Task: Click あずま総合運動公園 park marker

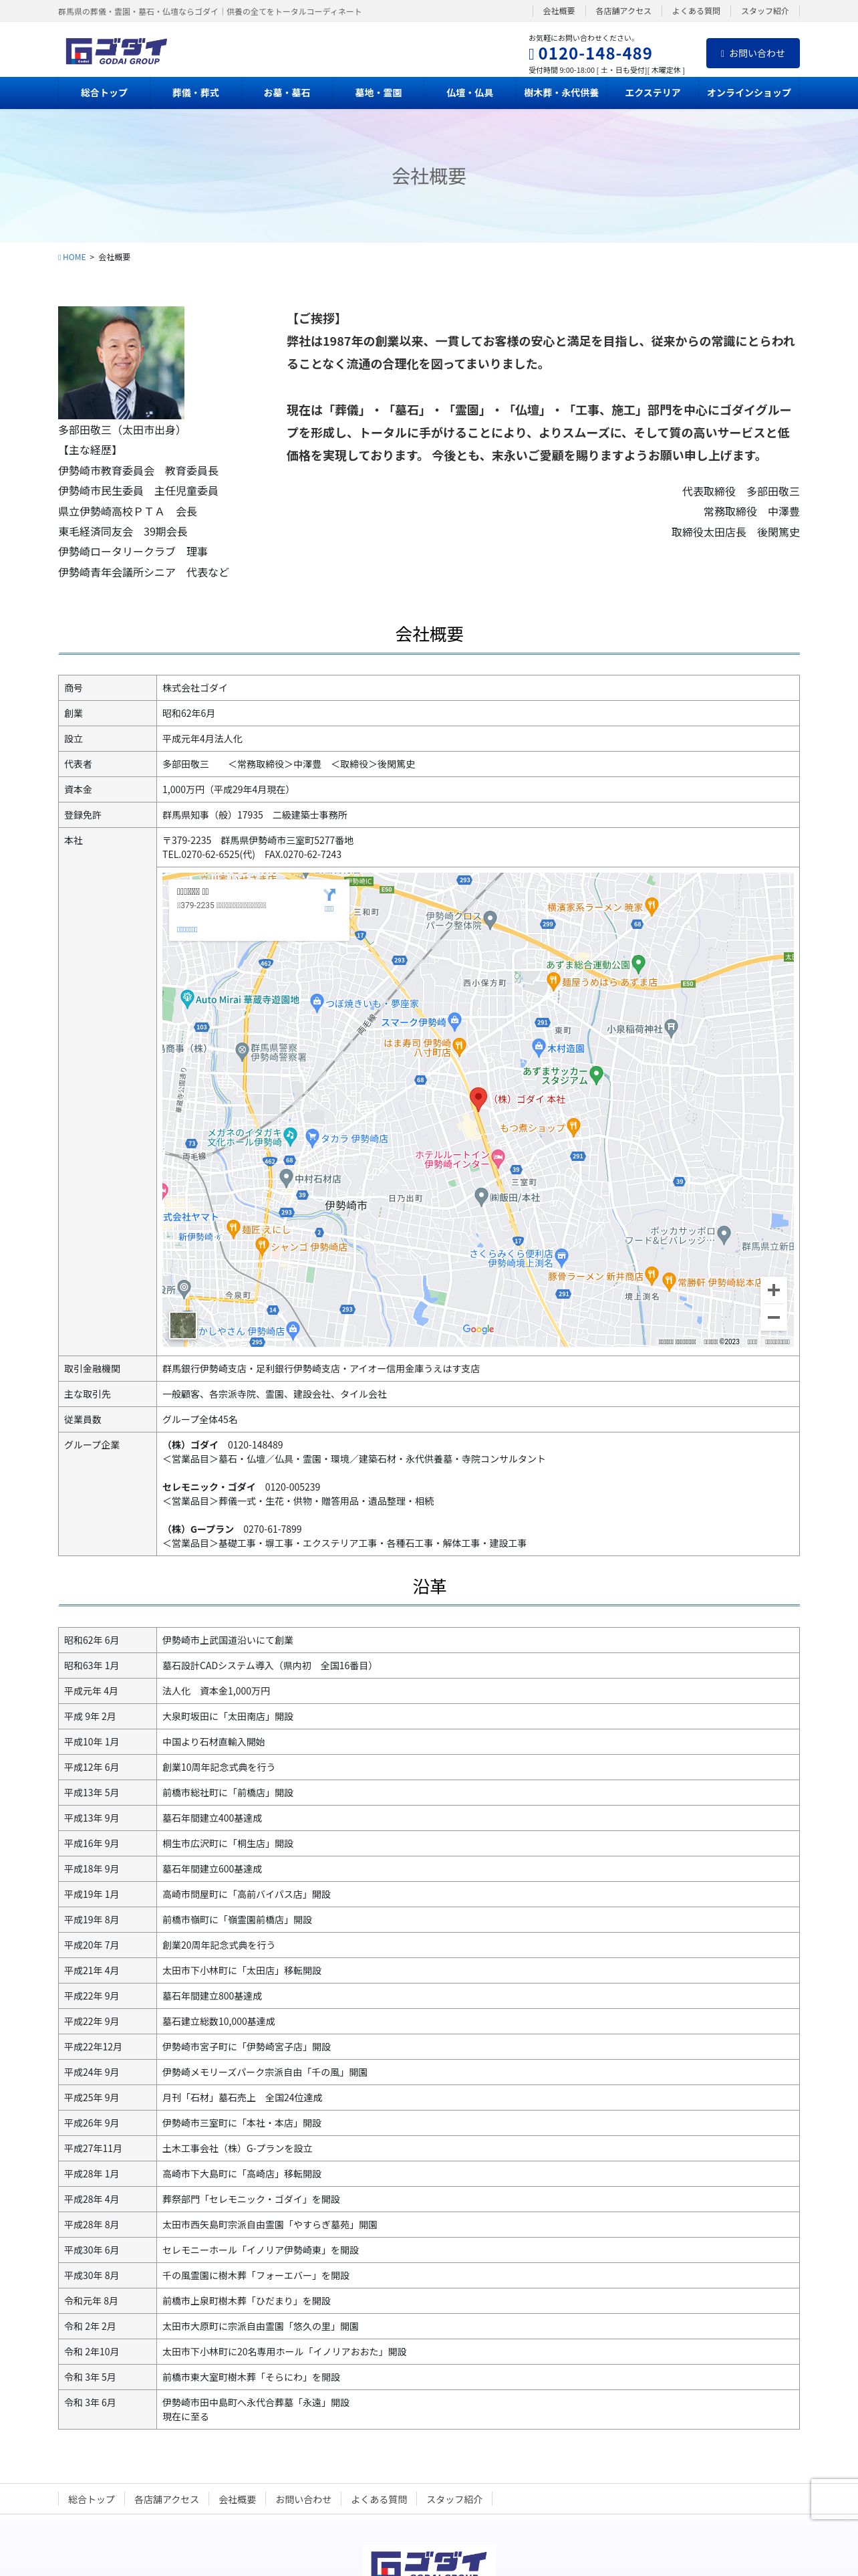Action: point(639,964)
